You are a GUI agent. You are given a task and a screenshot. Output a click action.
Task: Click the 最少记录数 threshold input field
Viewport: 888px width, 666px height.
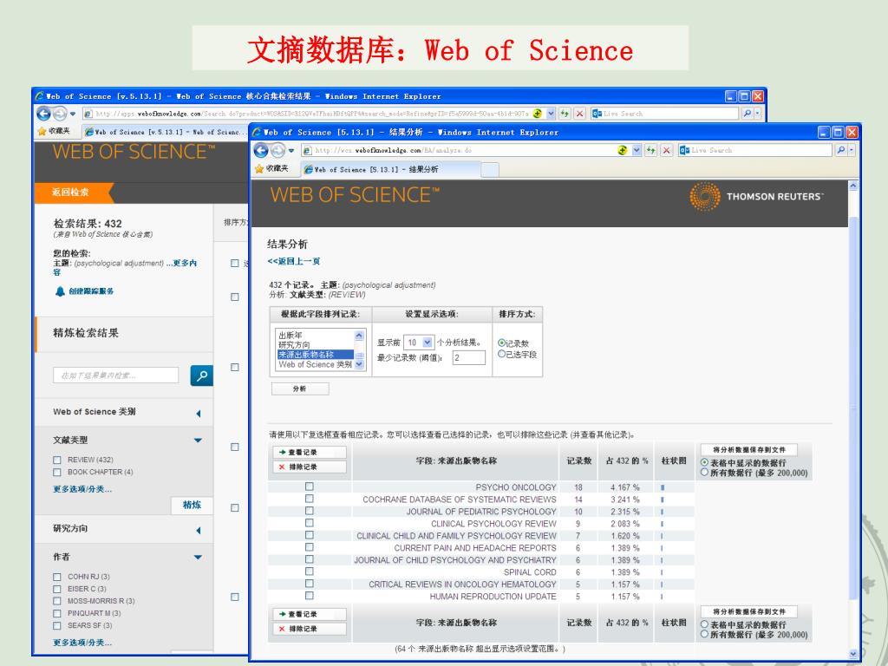coord(469,358)
